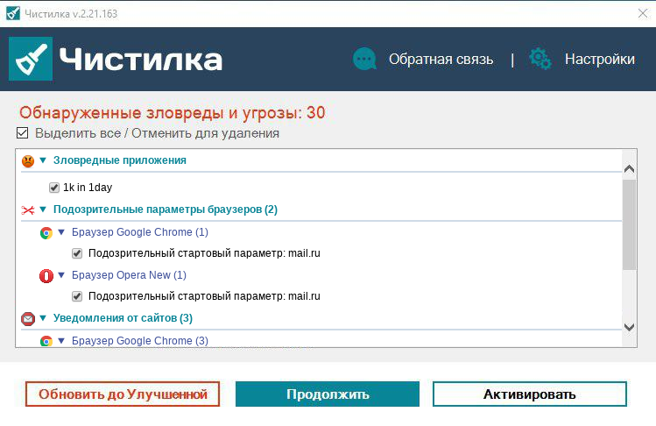Click the small title bar app icon
The image size is (656, 426).
click(x=13, y=13)
